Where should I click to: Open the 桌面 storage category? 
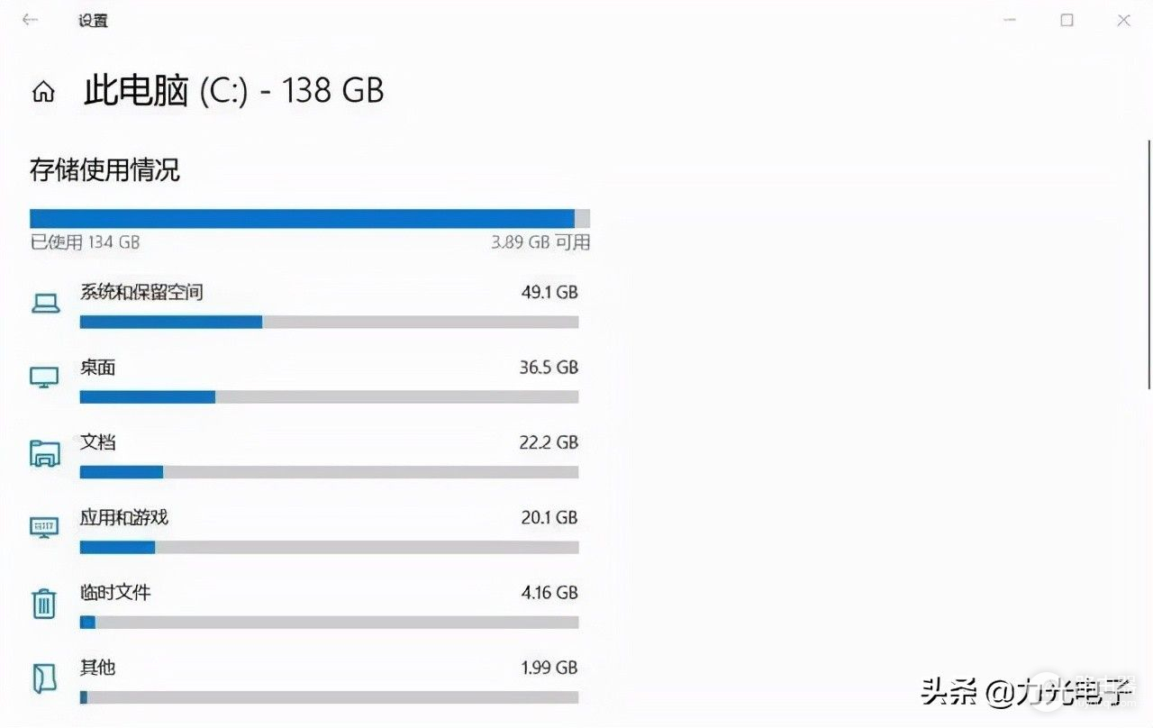click(x=98, y=368)
